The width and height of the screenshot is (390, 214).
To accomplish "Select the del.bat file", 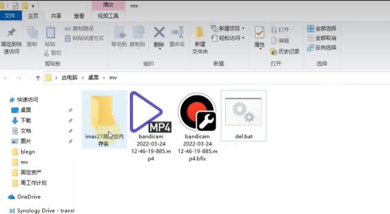I will click(244, 116).
